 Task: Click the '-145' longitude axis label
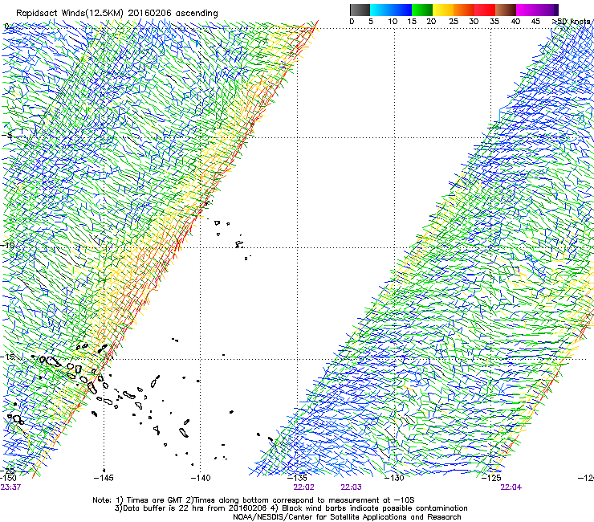[x=104, y=478]
